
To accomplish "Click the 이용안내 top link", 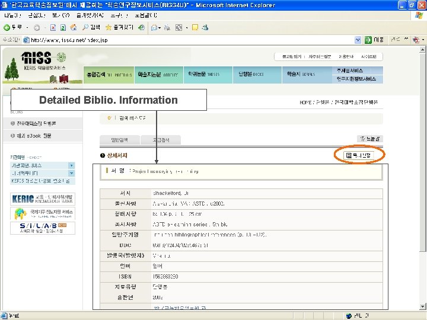I will [x=346, y=57].
